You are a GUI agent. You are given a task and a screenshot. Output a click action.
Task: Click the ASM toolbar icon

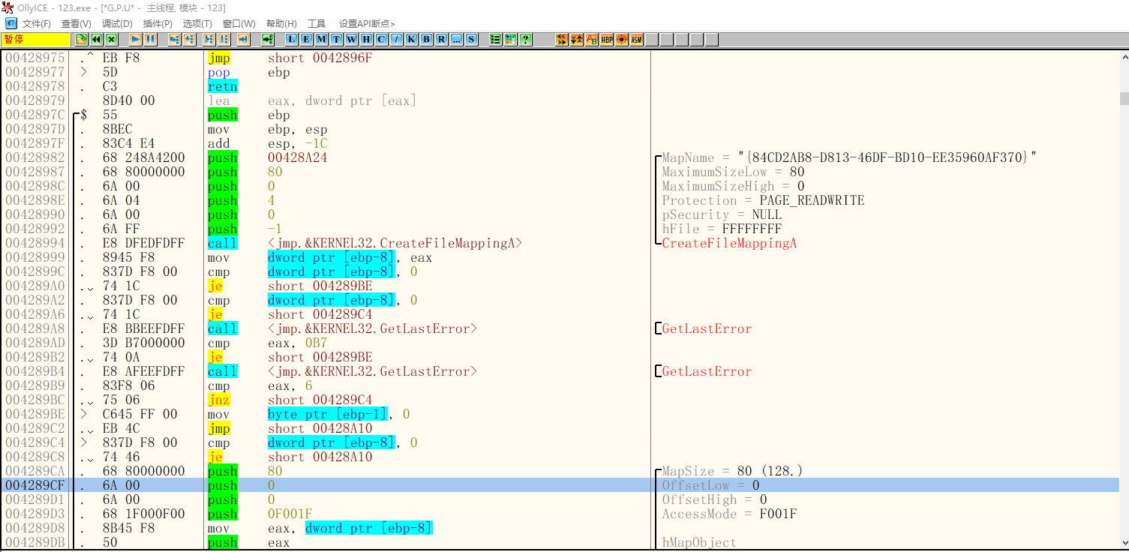[x=636, y=40]
